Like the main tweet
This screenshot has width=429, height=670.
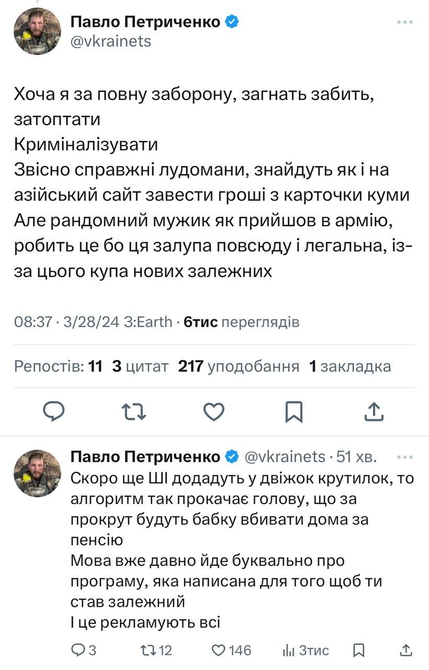[x=213, y=411]
